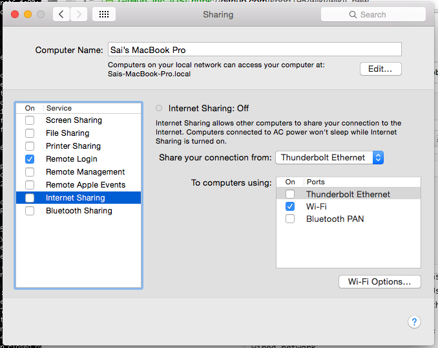Image resolution: width=438 pixels, height=348 pixels.
Task: Select Remote Management service row
Action: (x=79, y=172)
